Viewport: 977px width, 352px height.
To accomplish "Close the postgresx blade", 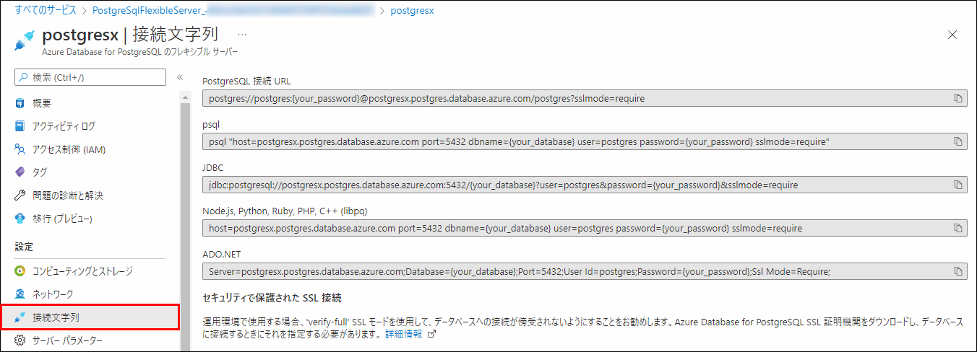I will pyautogui.click(x=952, y=35).
